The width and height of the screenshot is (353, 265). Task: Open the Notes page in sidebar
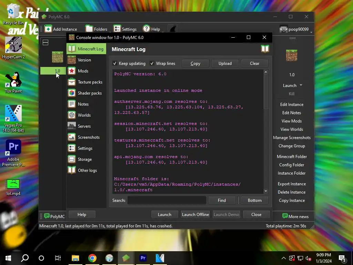[x=86, y=104]
